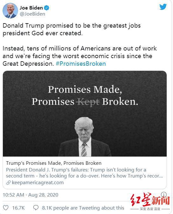Click the 16.7K likes count
Viewport: 173px width, 214px height.
pyautogui.click(x=18, y=208)
